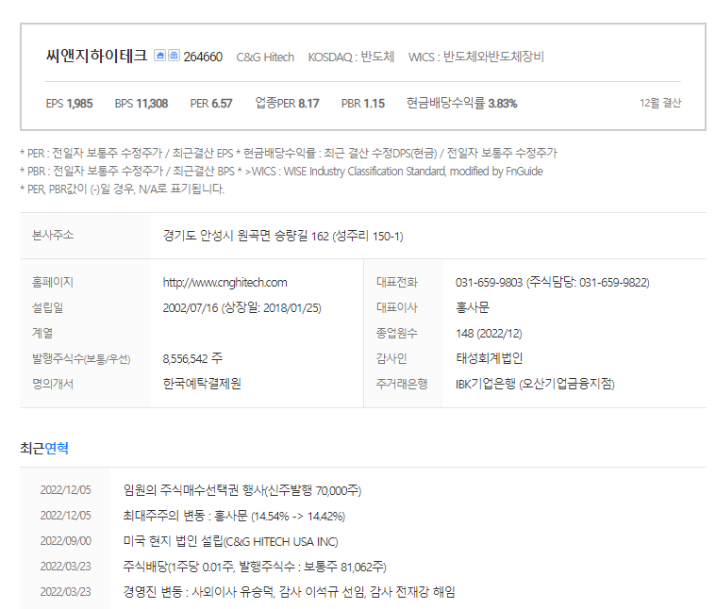Screen dimensions: 716x609
Task: Click the 대표이사 name 홍사문
Action: click(x=473, y=307)
